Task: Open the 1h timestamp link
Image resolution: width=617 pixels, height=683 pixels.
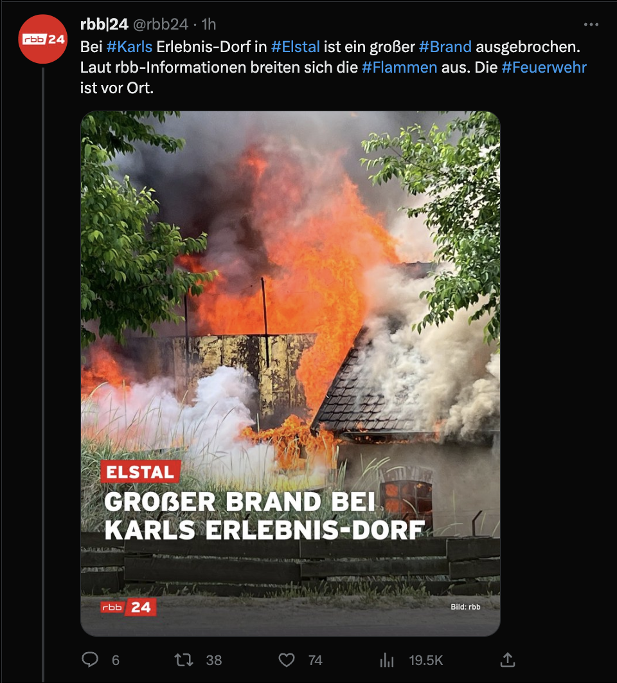Action: click(x=209, y=24)
